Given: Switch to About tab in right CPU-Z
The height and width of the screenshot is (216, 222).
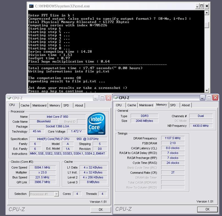Looking at the screenshot, I should [x=186, y=105].
